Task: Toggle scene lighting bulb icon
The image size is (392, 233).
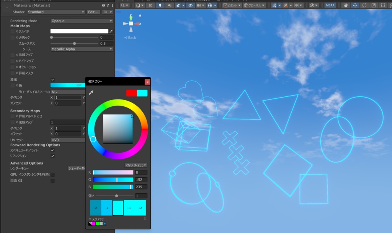Action: tap(160, 5)
